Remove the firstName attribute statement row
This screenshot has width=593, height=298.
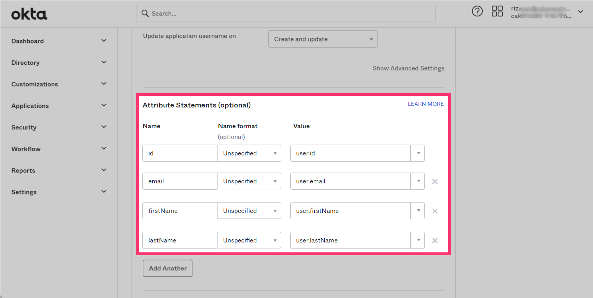coord(435,211)
